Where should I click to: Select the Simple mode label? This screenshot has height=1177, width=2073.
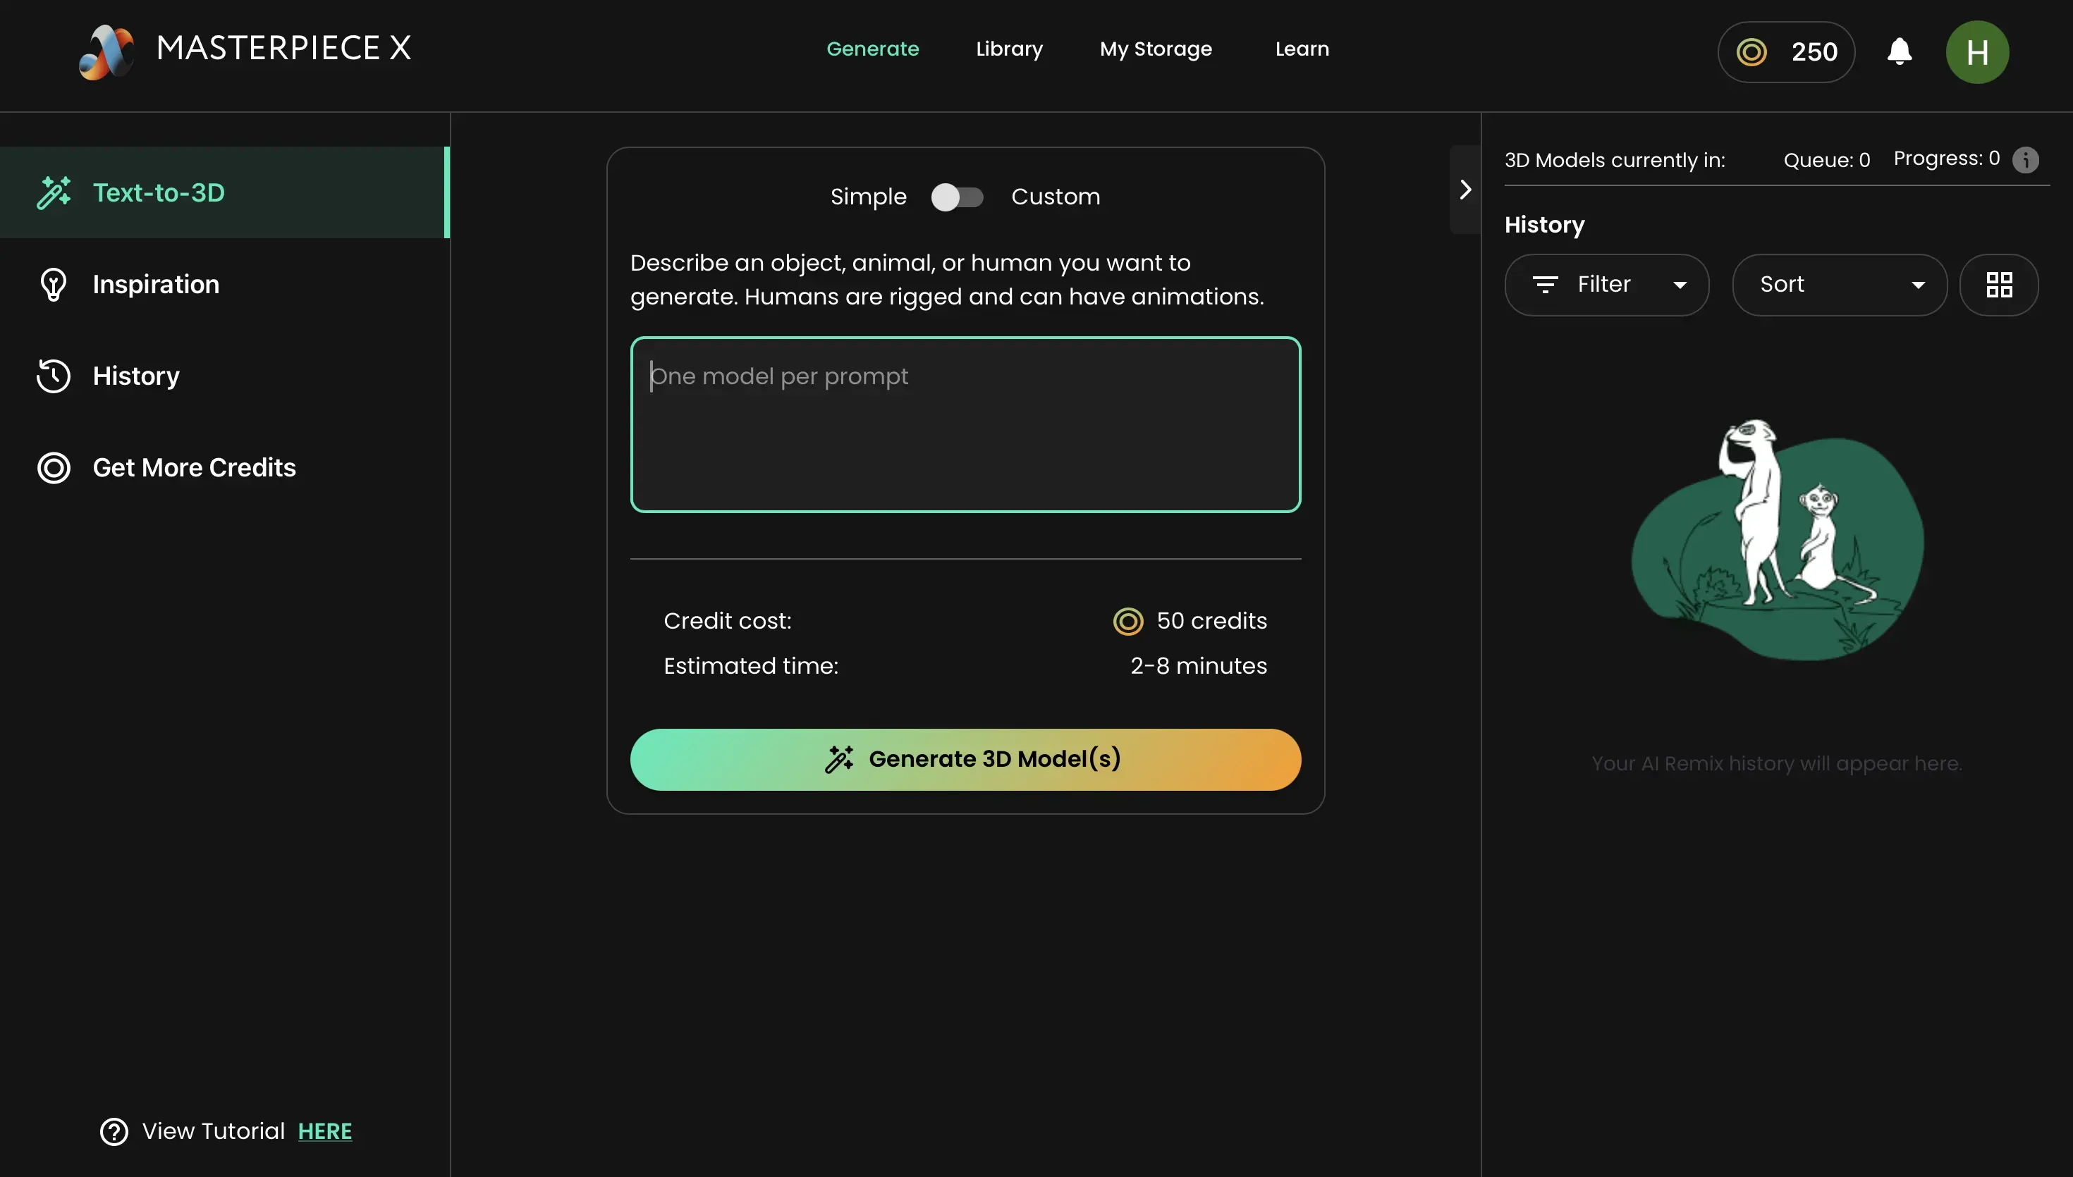point(867,197)
